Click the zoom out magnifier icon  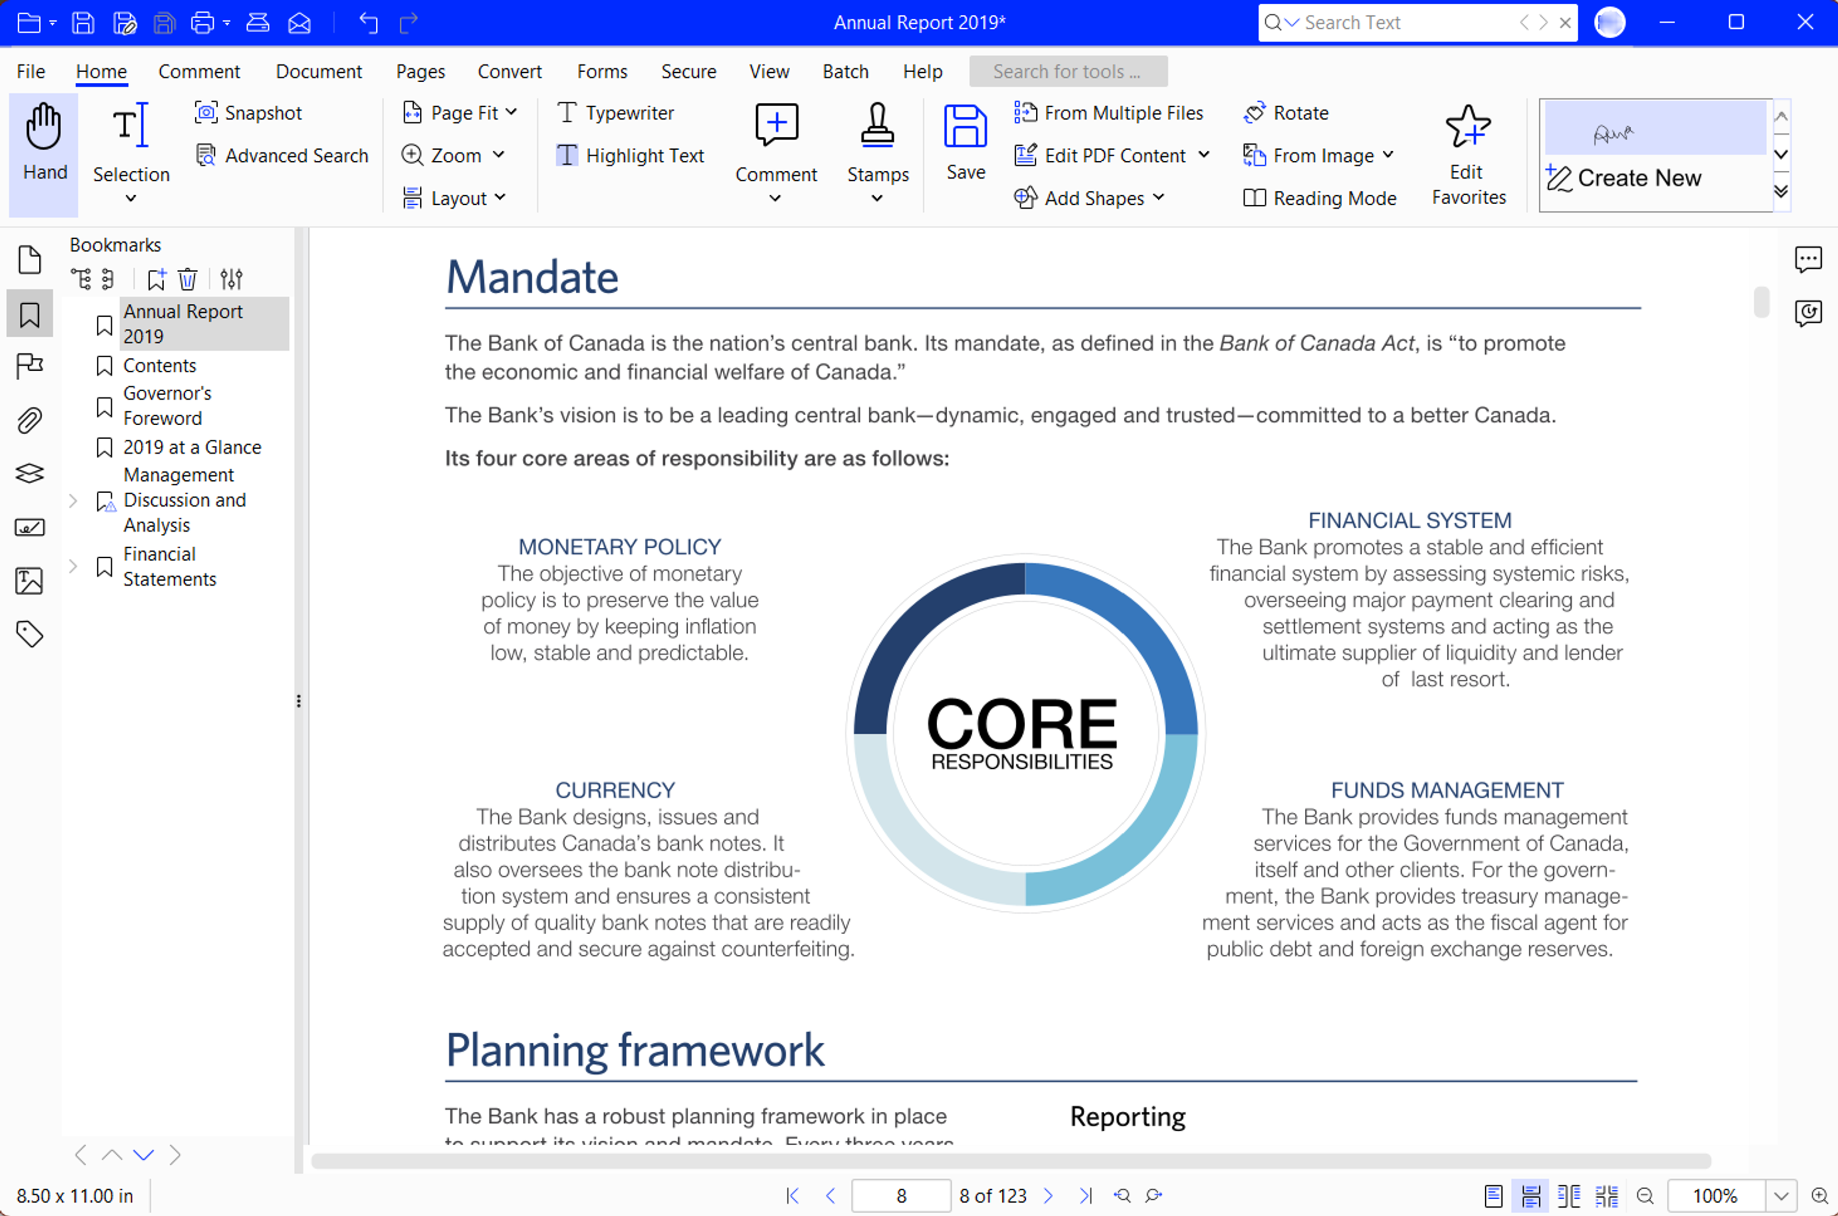pos(1645,1196)
